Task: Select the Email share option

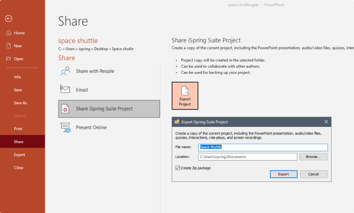Action: coord(109,90)
